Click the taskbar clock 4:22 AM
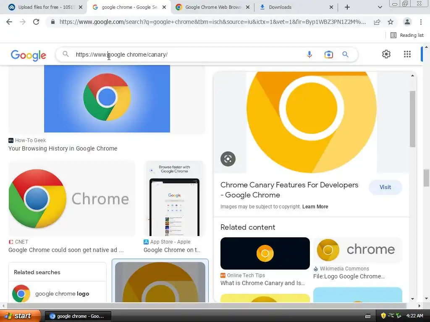 (x=414, y=316)
